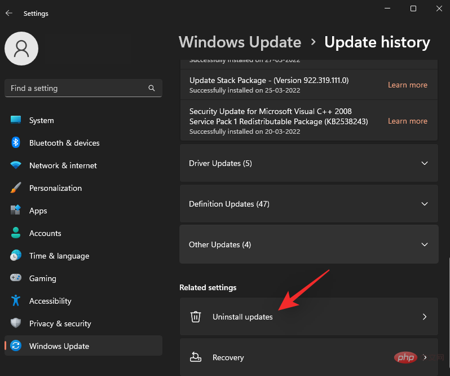Screen dimensions: 450x376
Task: Click the trash icon beside Uninstall updates
Action: pos(195,317)
